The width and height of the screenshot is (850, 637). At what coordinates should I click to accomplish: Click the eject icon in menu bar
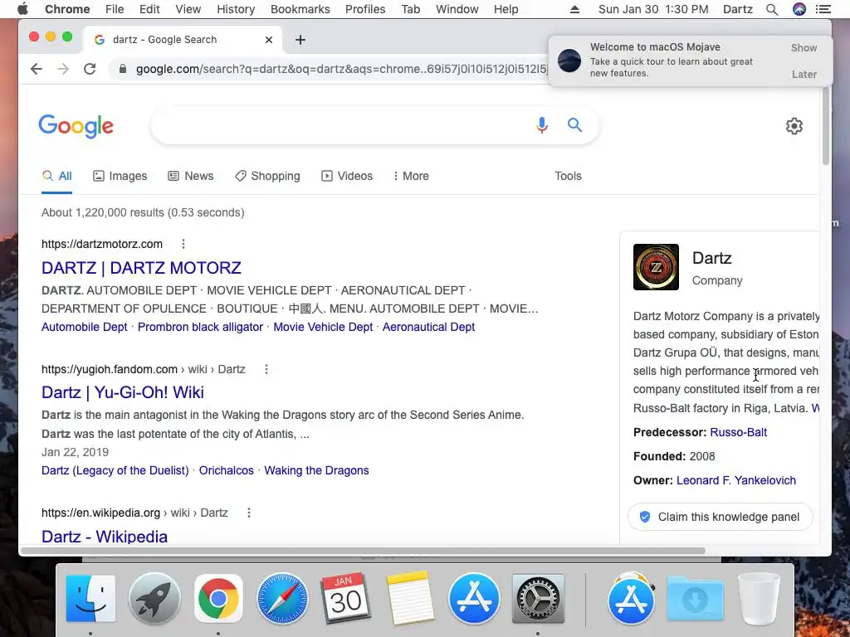[x=574, y=9]
